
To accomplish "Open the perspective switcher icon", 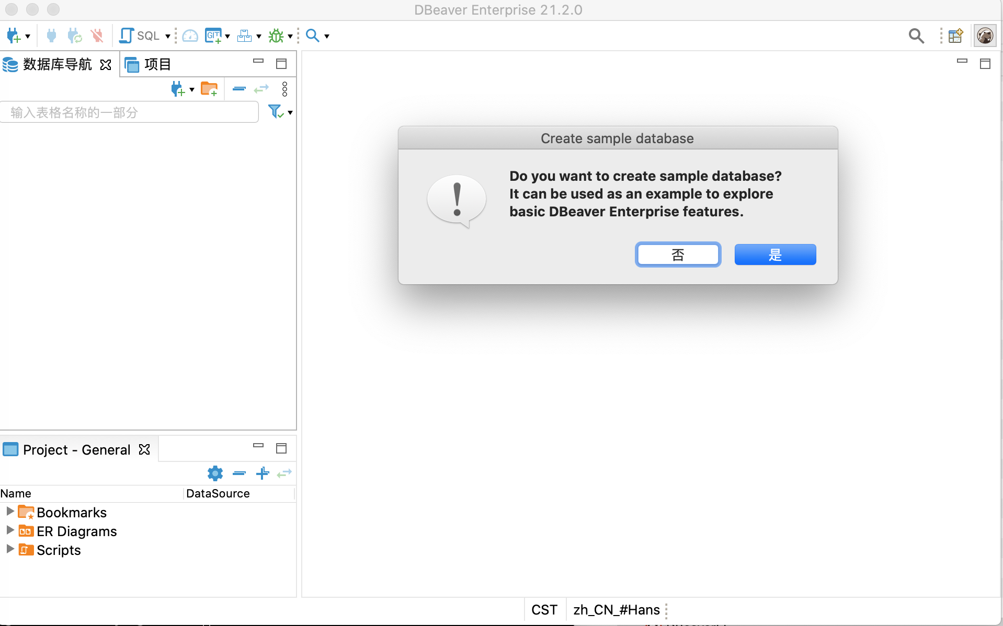I will pyautogui.click(x=956, y=36).
